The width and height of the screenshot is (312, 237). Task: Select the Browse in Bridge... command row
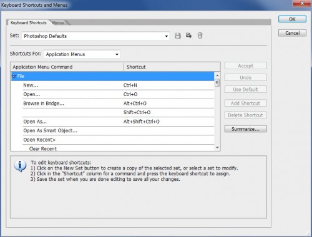tap(119, 104)
